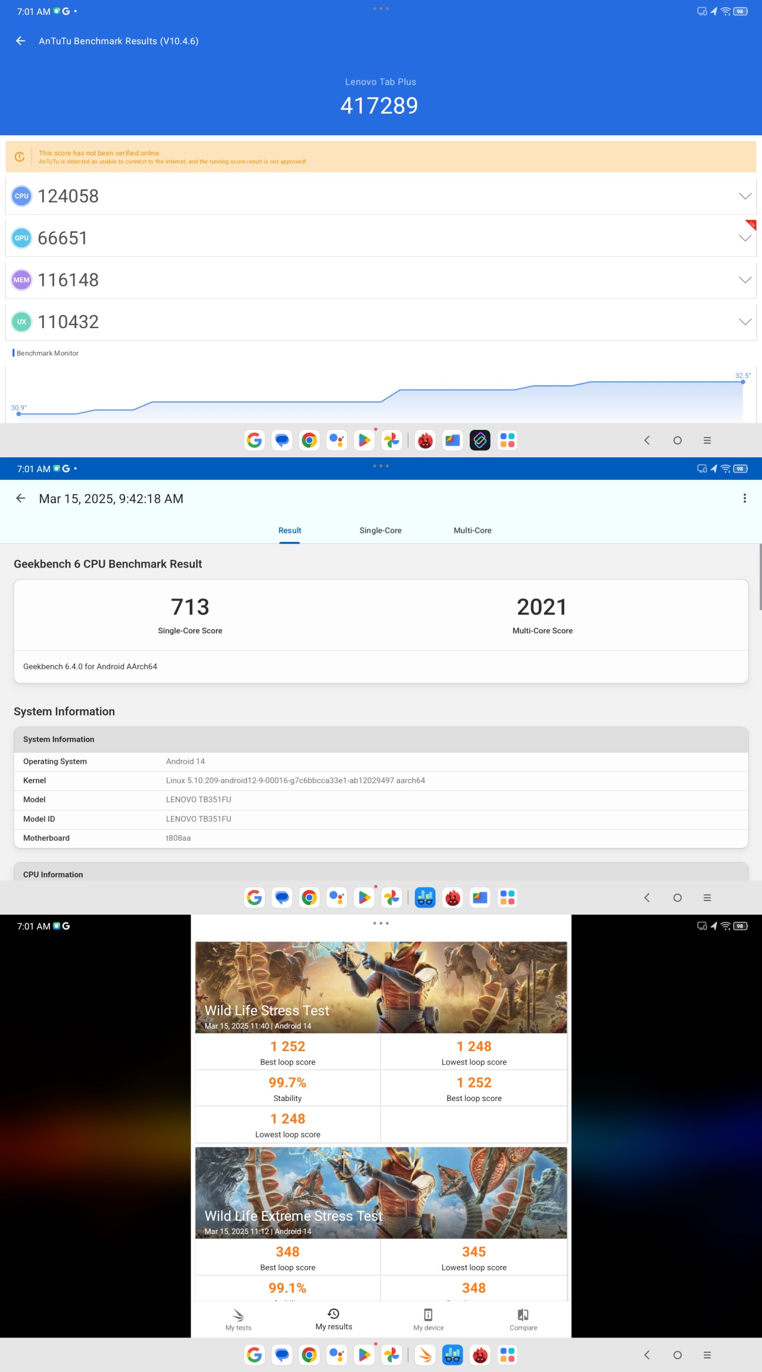Tap the three-dot handle above the 3DMark window
762x1372 pixels.
coord(381,923)
